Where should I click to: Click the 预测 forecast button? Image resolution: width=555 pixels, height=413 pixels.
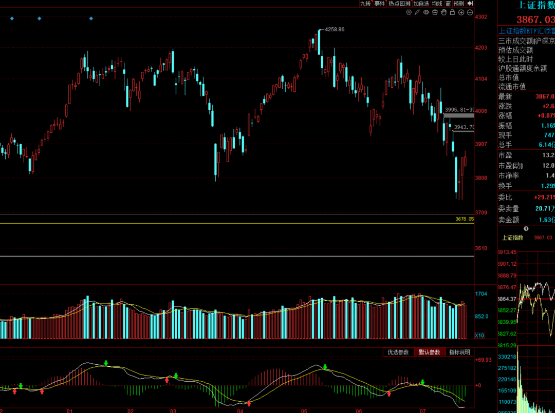coord(459,4)
